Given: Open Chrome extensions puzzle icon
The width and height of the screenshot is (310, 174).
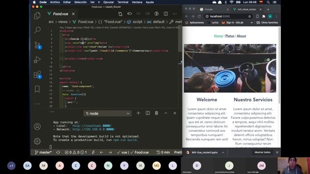Looking at the screenshot, I should 263,16.
